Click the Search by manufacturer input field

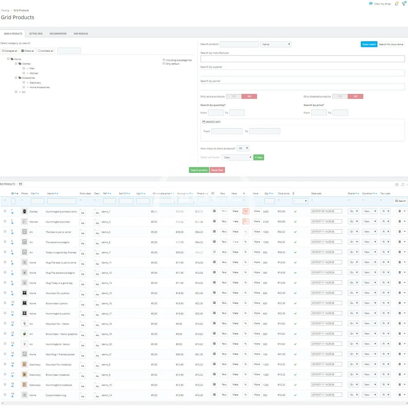302,59
